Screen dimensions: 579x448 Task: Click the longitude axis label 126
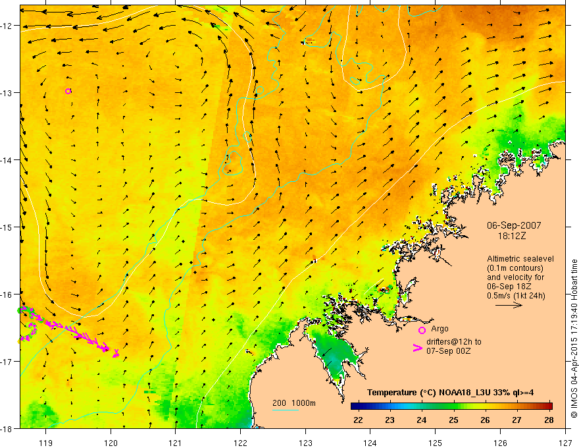click(500, 443)
